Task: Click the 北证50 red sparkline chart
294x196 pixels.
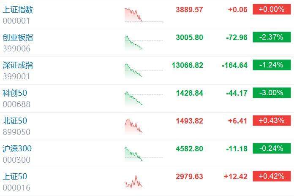Action: tap(134, 126)
